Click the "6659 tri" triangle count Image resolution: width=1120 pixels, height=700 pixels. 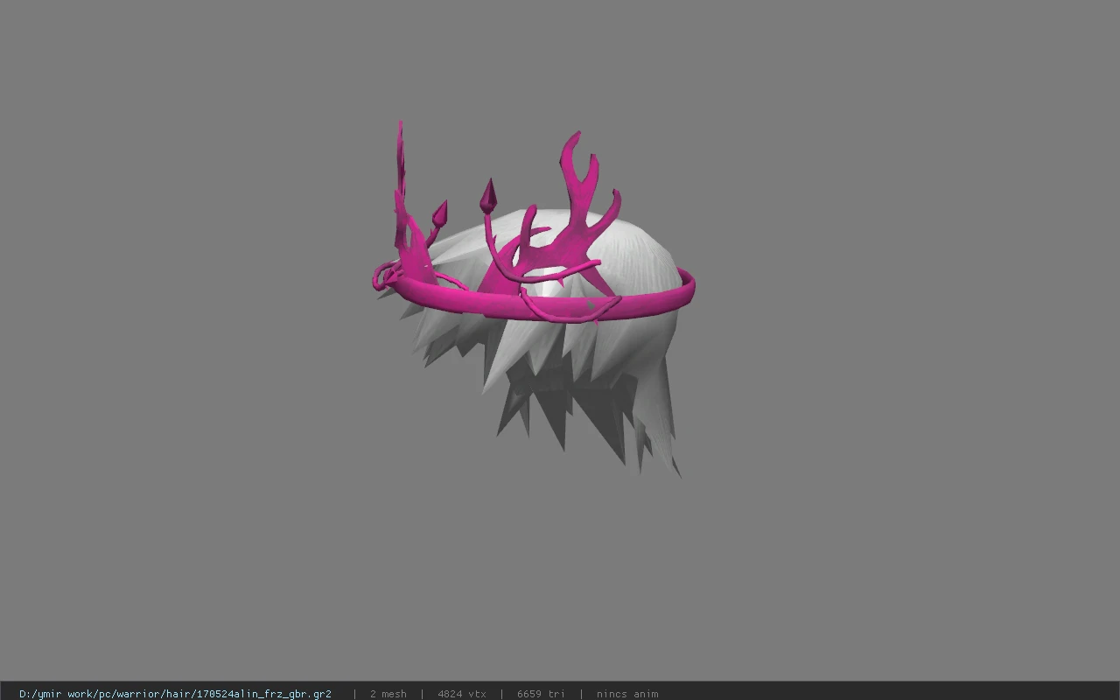point(541,694)
